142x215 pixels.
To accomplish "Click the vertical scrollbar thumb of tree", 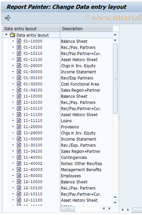I will (116, 79).
